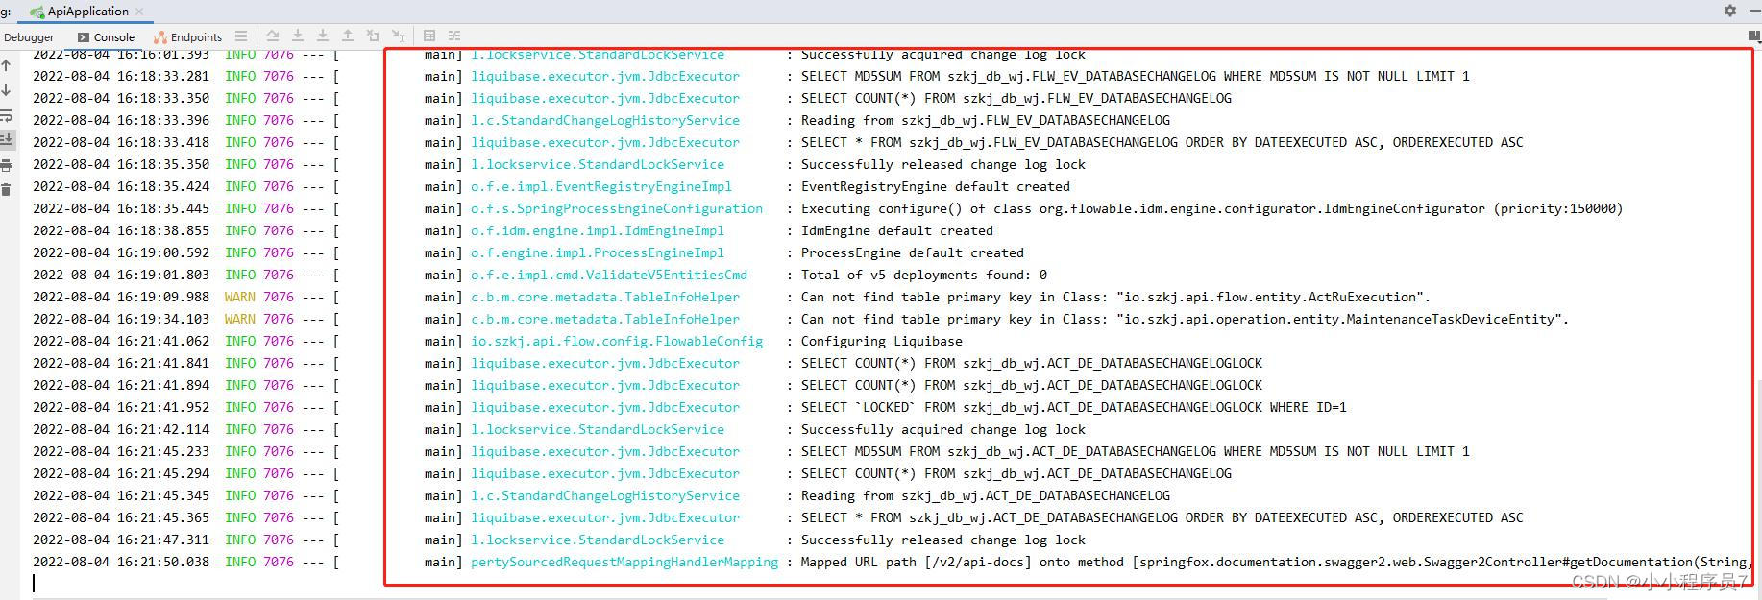Image resolution: width=1762 pixels, height=600 pixels.
Task: Click the down arrow in console gutter
Action: pos(7,90)
